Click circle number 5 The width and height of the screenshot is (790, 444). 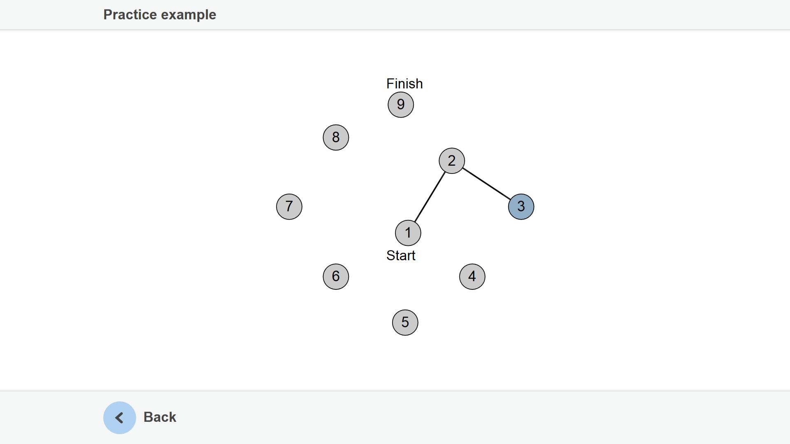(x=405, y=323)
